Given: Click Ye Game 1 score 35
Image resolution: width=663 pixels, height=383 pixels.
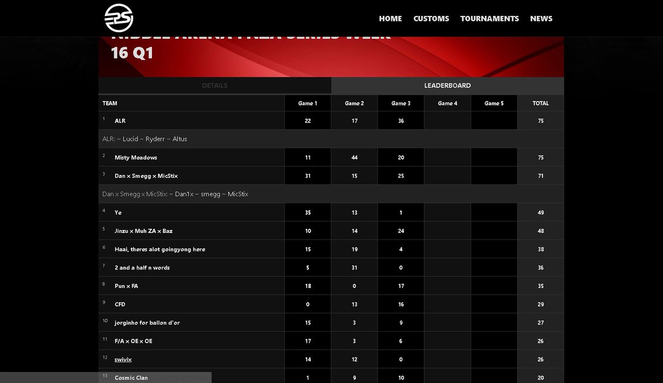Looking at the screenshot, I should 308,212.
